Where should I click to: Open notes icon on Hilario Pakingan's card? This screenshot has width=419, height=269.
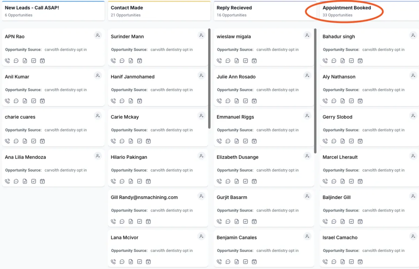pos(131,181)
